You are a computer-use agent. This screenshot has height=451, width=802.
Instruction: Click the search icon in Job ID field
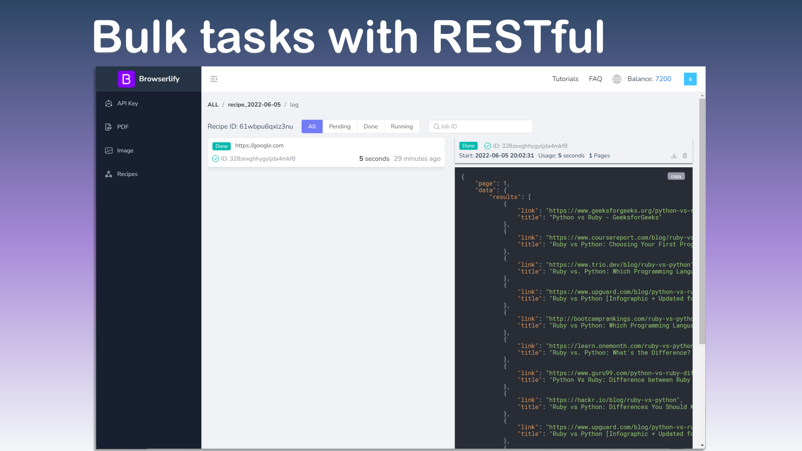pos(436,127)
